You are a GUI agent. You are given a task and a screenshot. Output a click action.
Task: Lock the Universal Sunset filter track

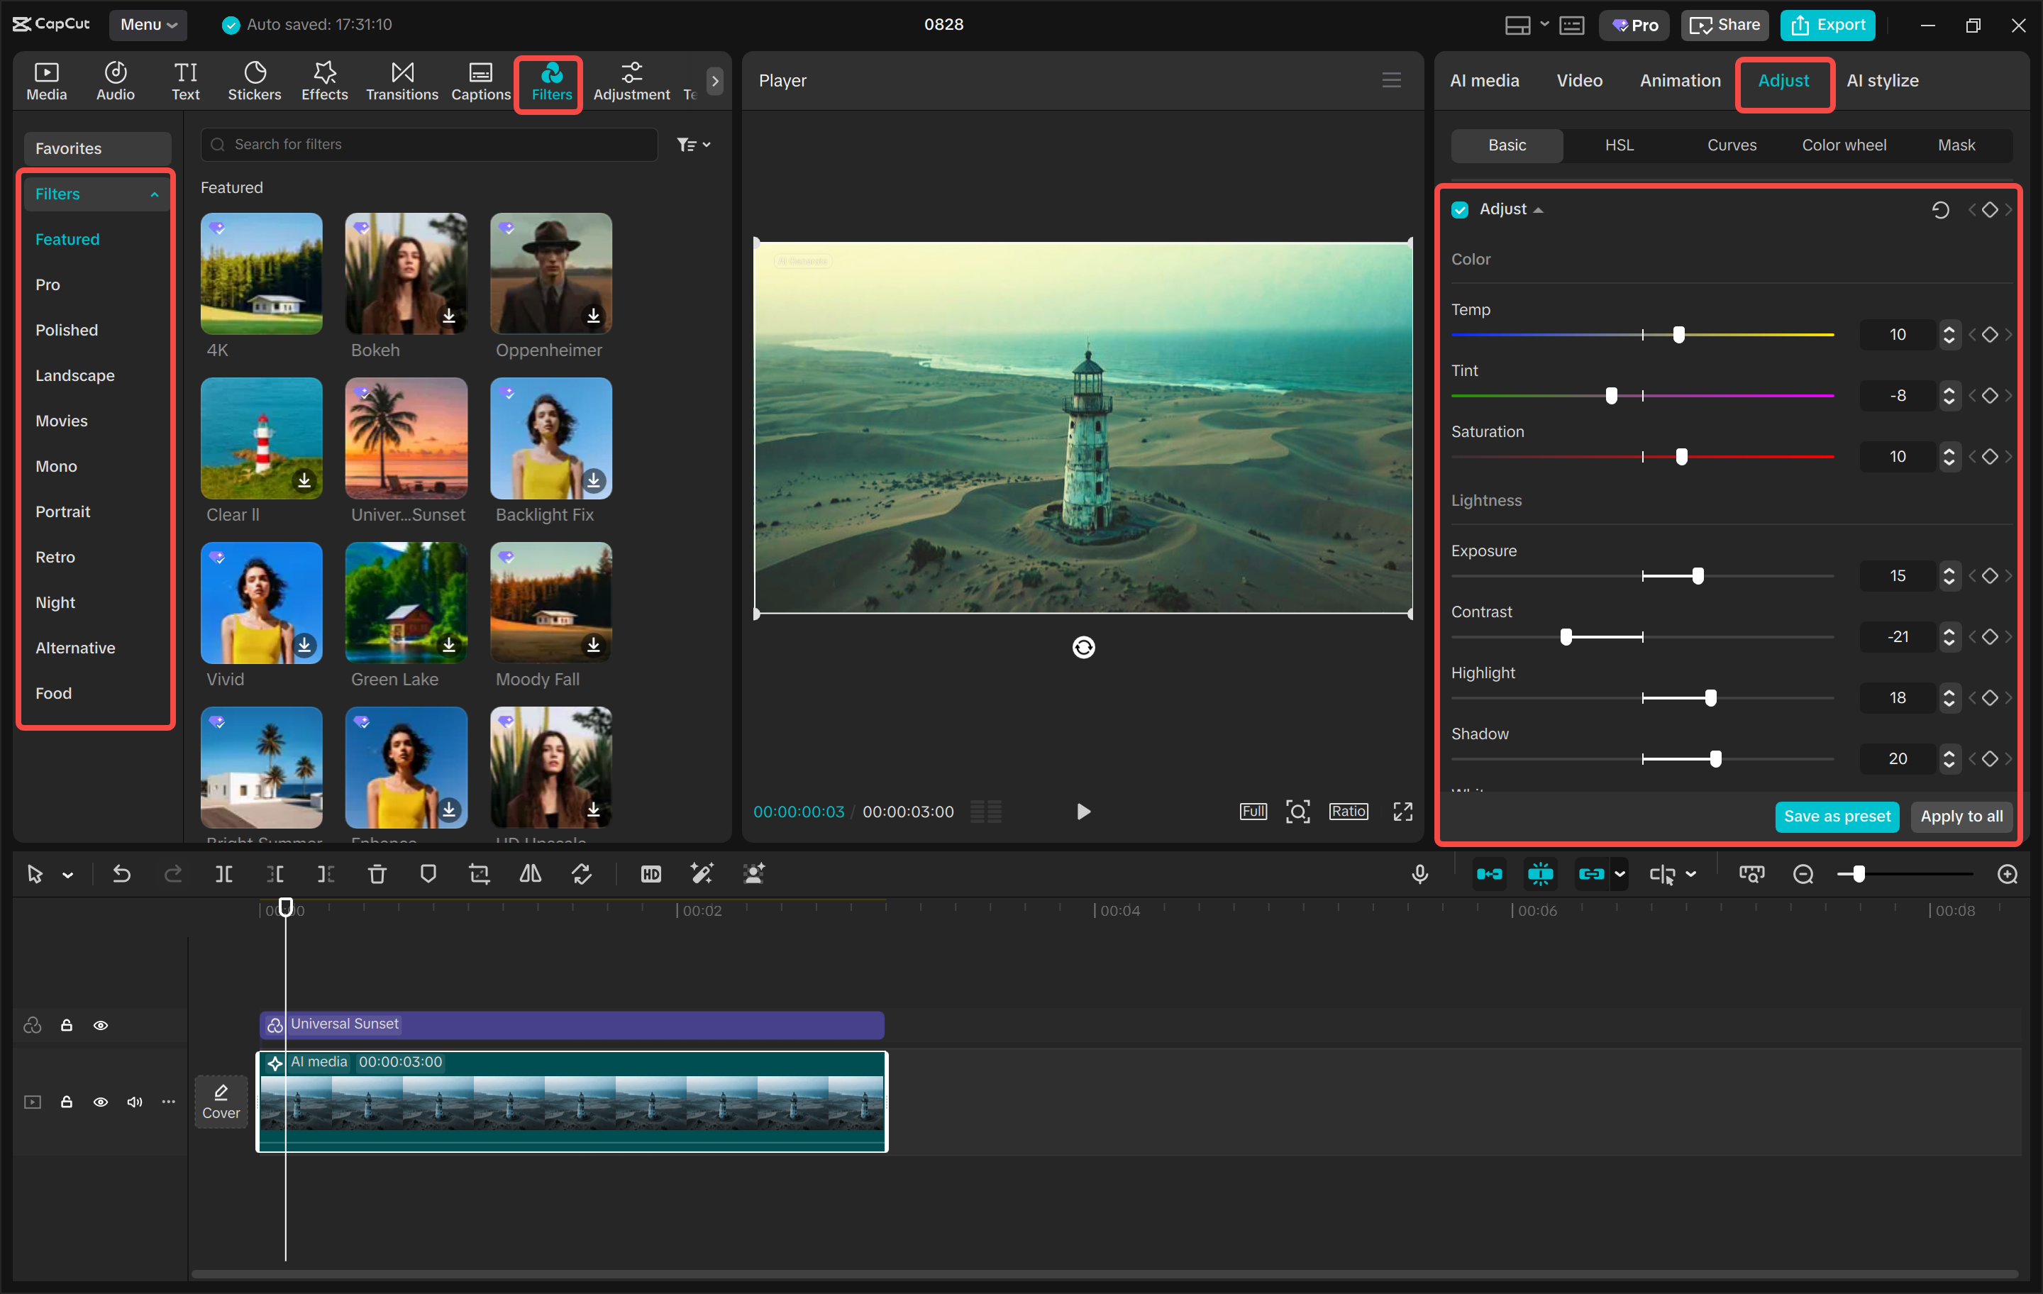(67, 1025)
